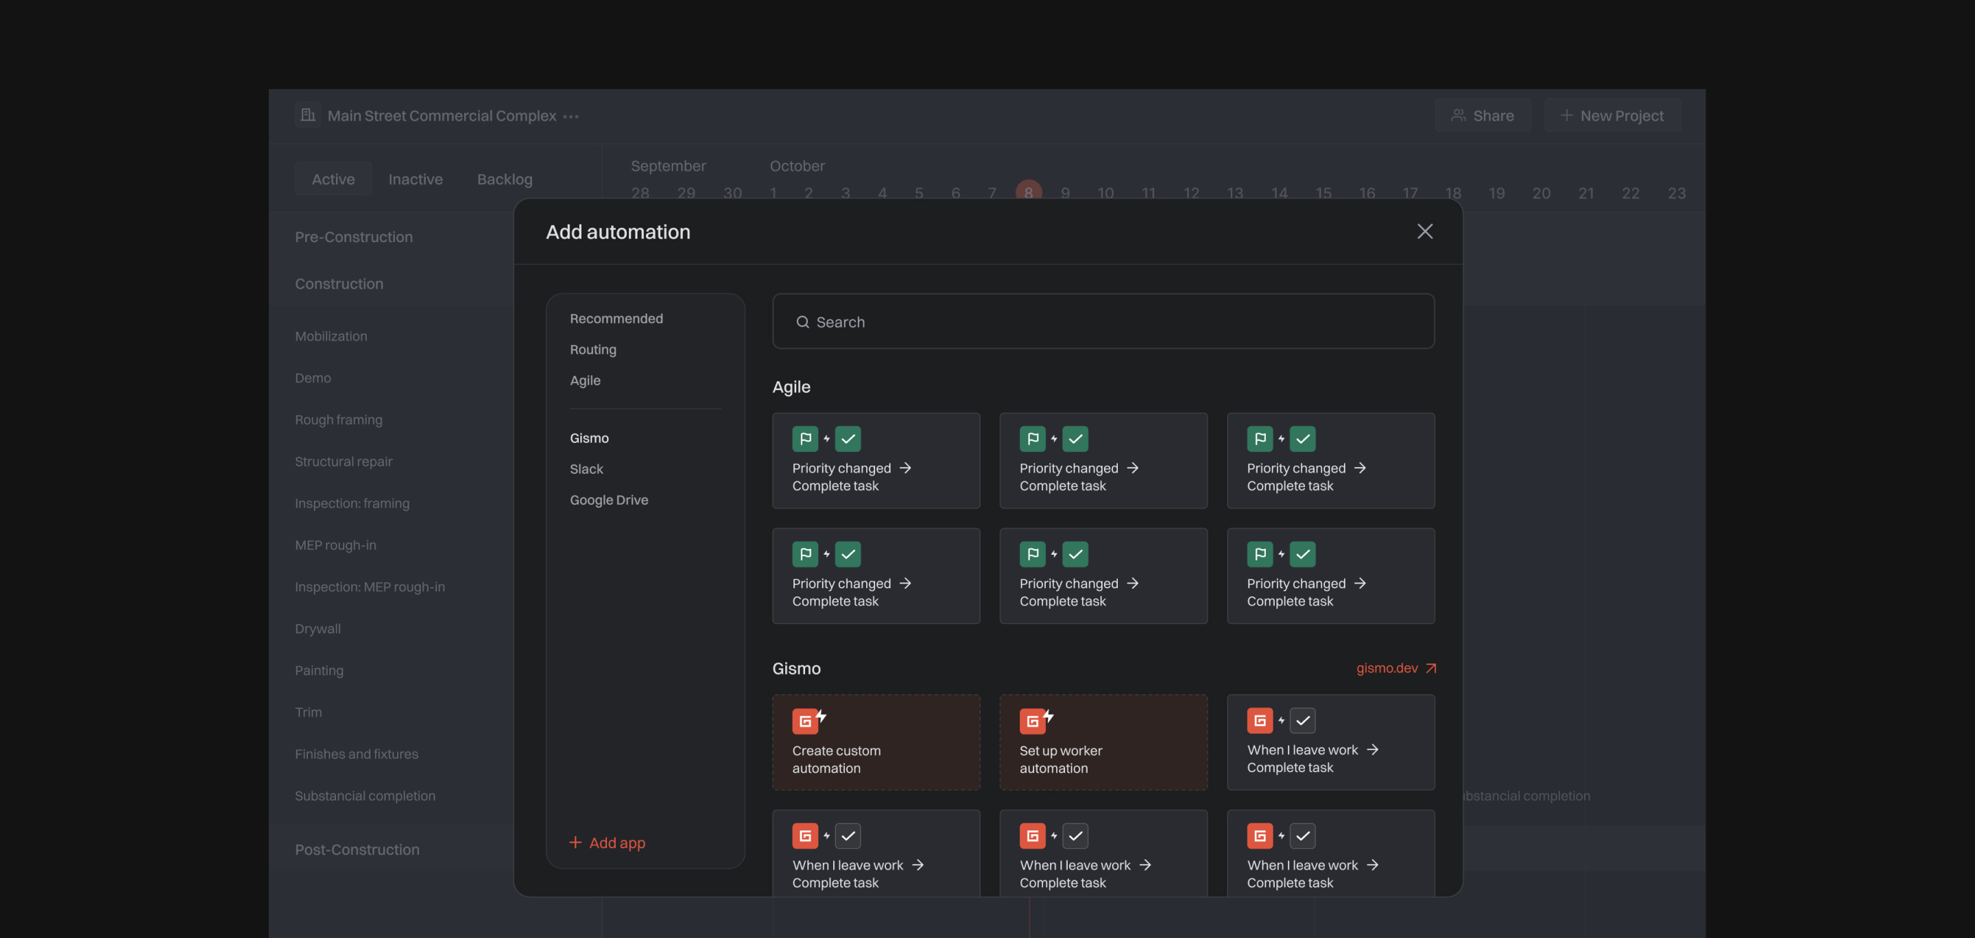1975x938 pixels.
Task: Click the arrow icon beside the gismo.dev link
Action: point(1431,669)
